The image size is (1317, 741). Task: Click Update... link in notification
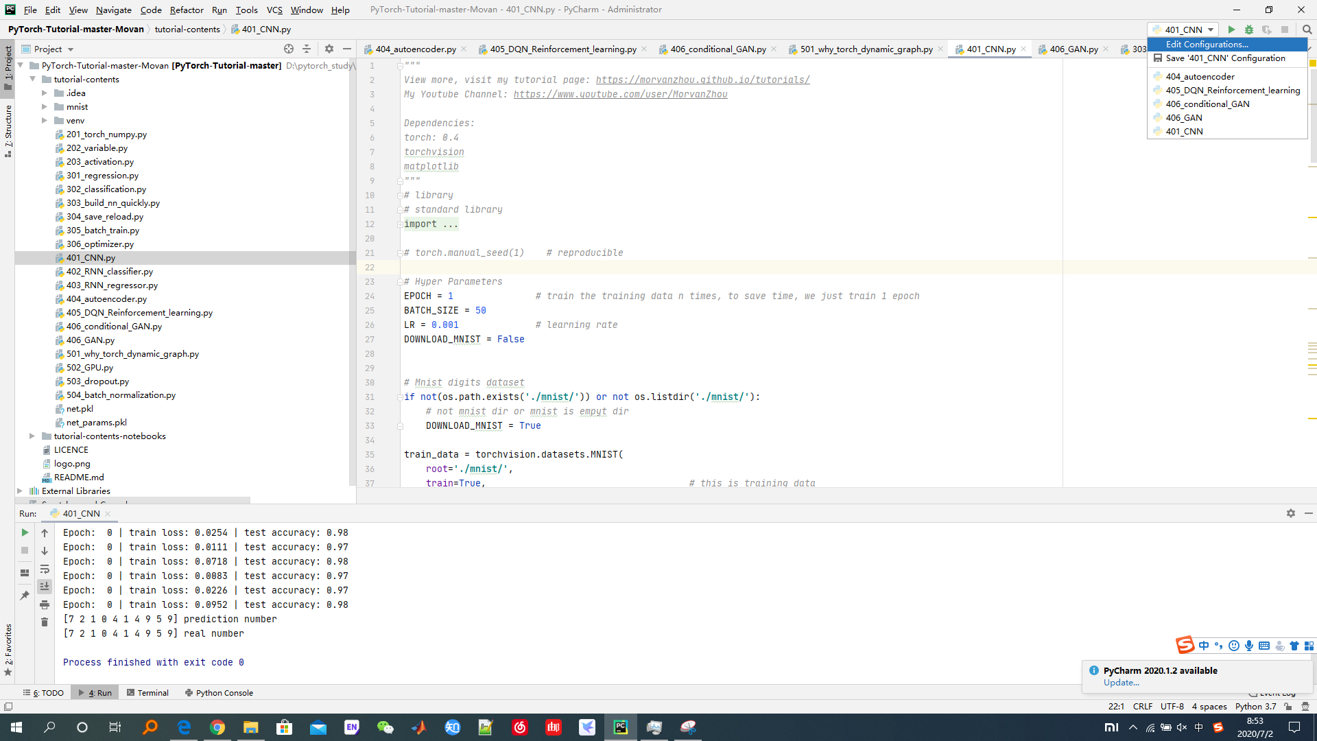click(1121, 682)
